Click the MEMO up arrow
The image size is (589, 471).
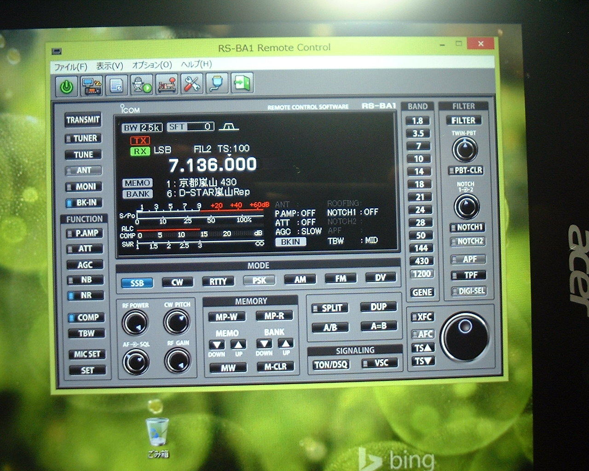[238, 345]
